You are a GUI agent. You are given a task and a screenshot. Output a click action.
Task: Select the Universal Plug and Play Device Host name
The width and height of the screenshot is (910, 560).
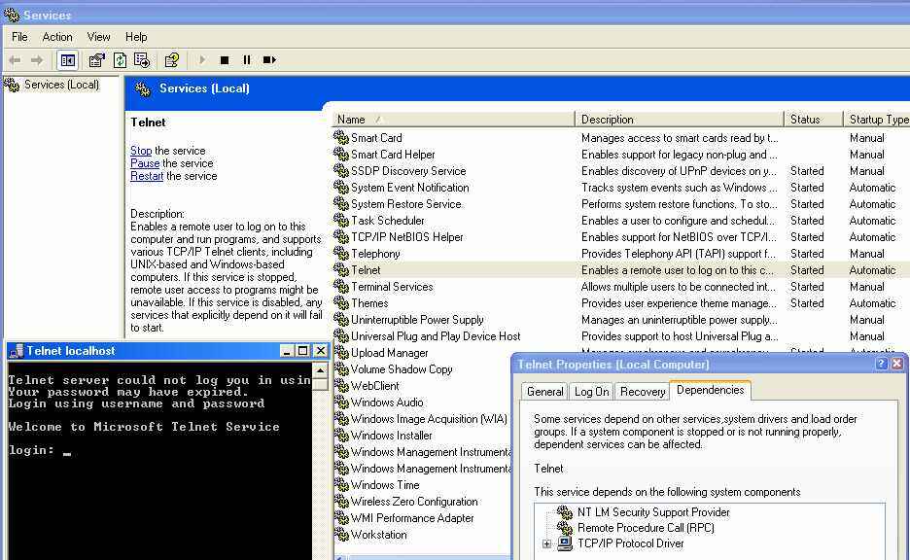(436, 336)
